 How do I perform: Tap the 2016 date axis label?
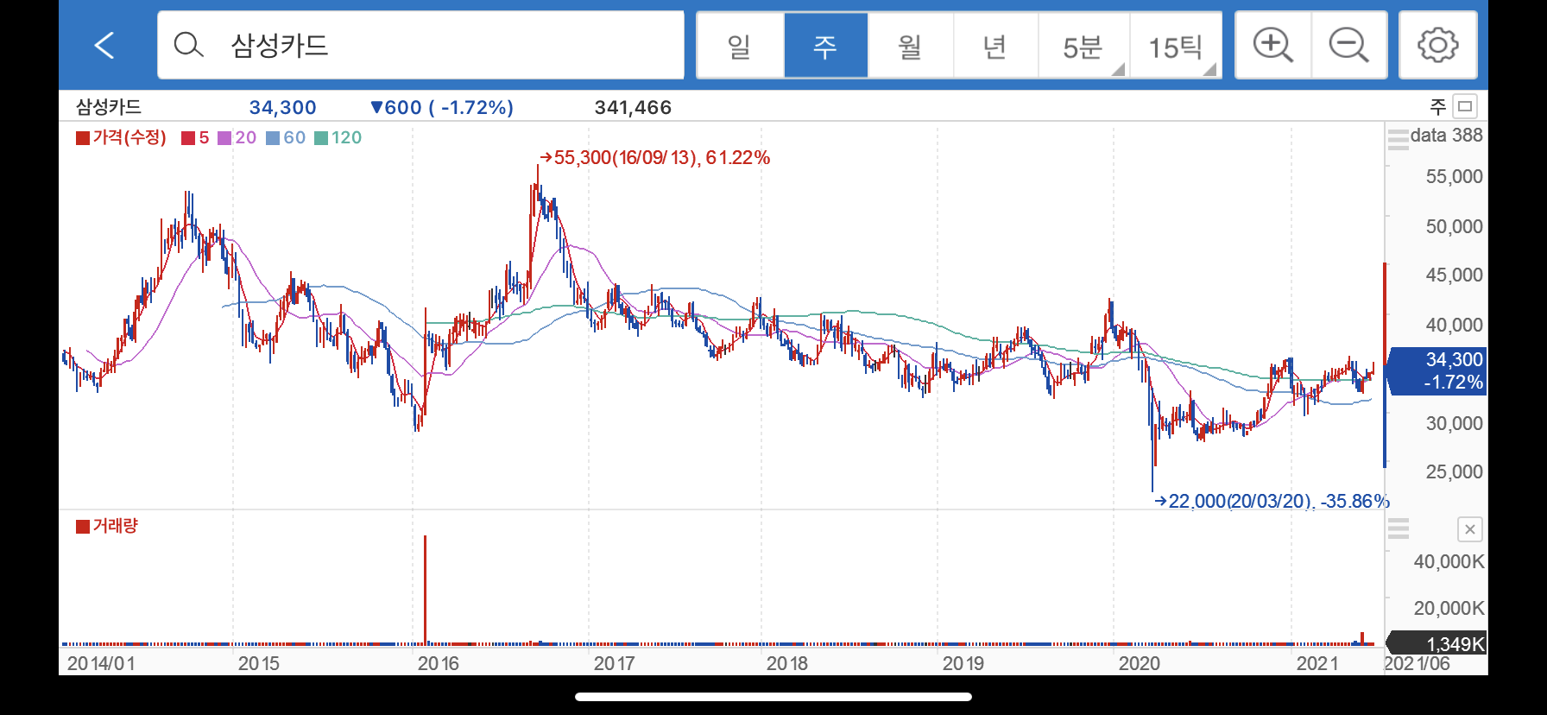pyautogui.click(x=439, y=663)
